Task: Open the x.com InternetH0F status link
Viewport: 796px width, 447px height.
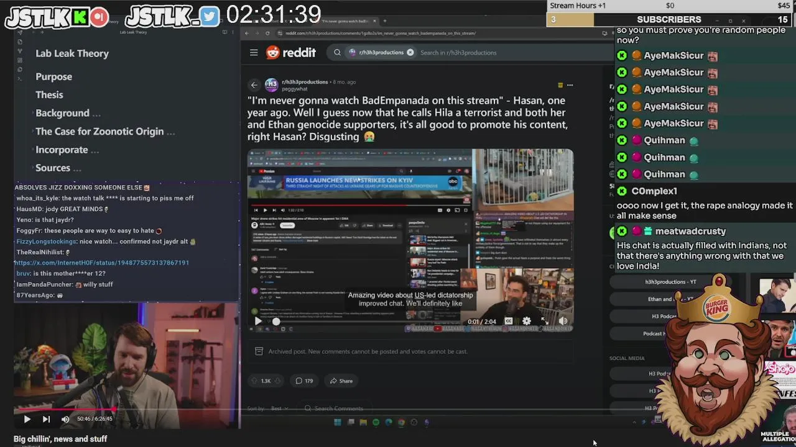Action: click(102, 263)
